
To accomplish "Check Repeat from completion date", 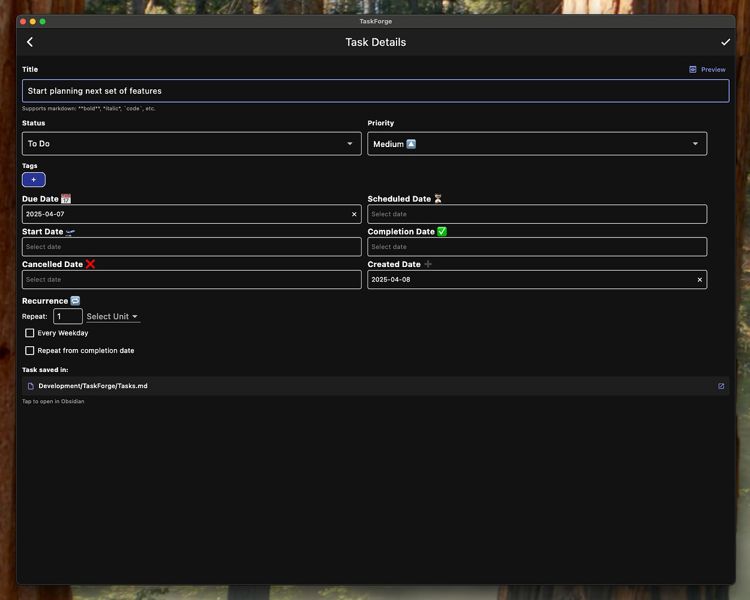I will tap(29, 350).
